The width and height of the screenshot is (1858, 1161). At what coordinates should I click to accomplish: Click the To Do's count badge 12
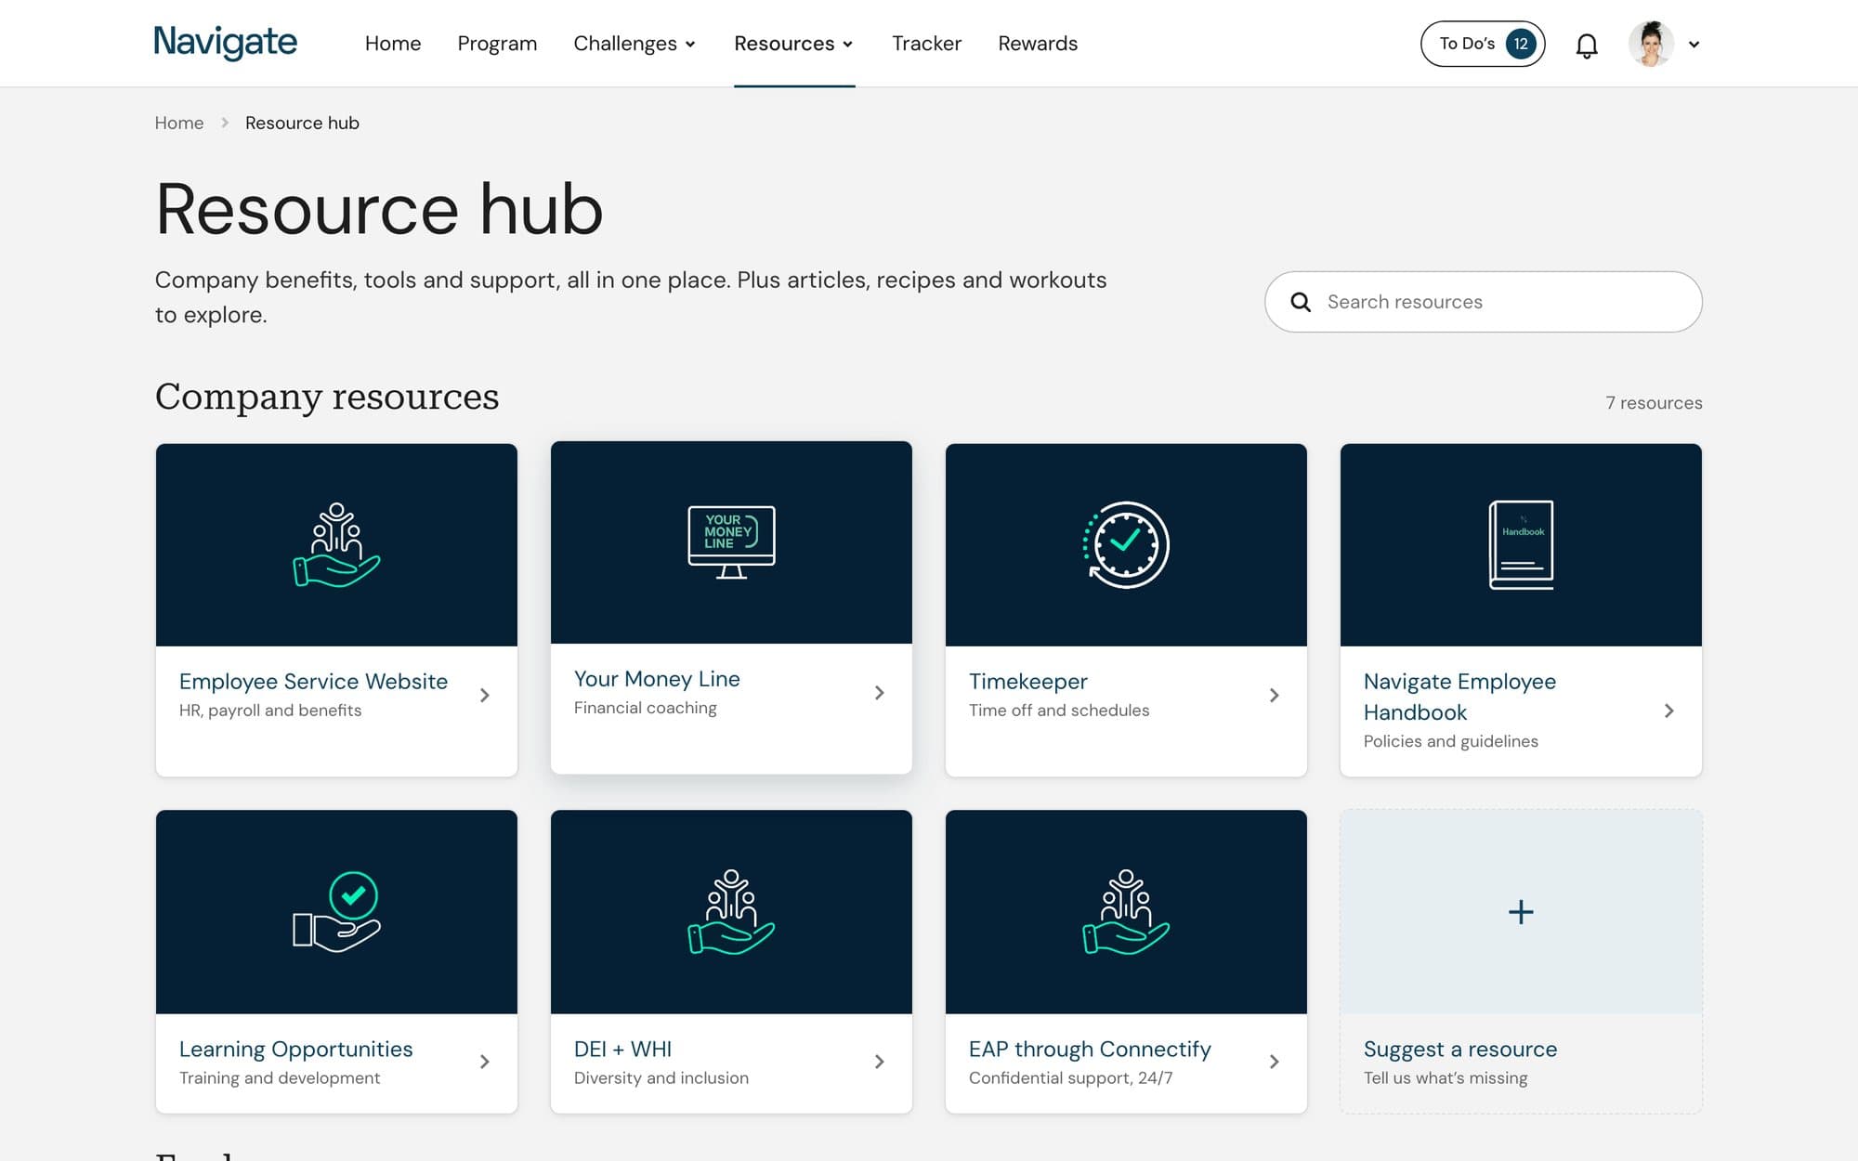click(1521, 44)
